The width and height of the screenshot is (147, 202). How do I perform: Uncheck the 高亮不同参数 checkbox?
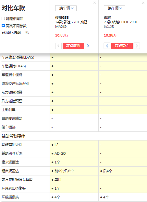pos(3,26)
